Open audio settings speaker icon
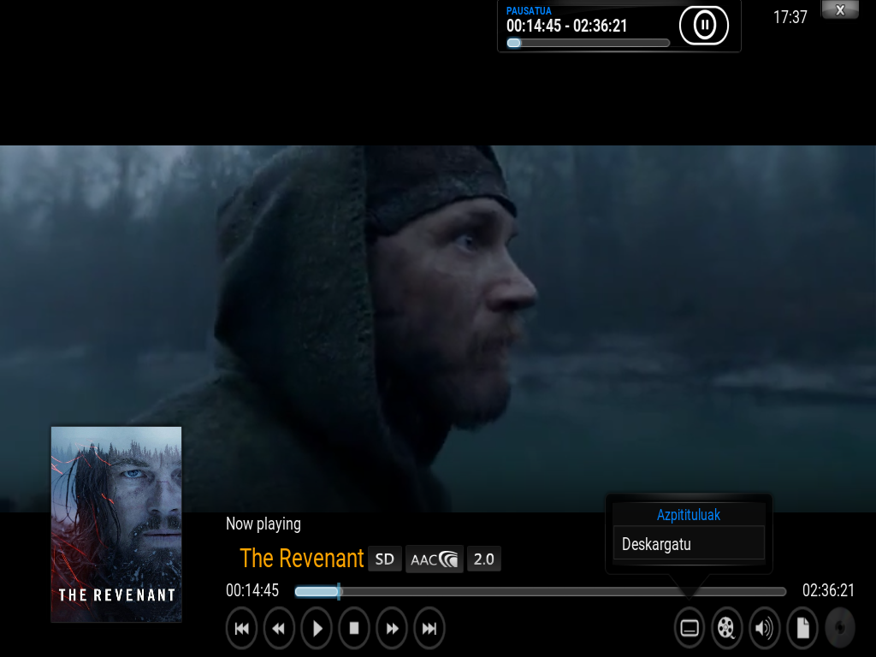 pyautogui.click(x=765, y=629)
